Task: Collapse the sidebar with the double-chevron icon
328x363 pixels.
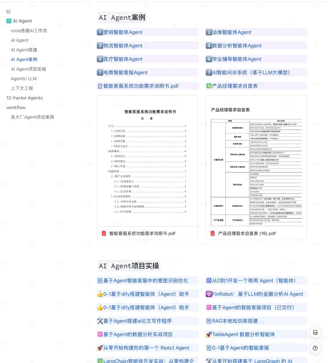Action: point(8,12)
